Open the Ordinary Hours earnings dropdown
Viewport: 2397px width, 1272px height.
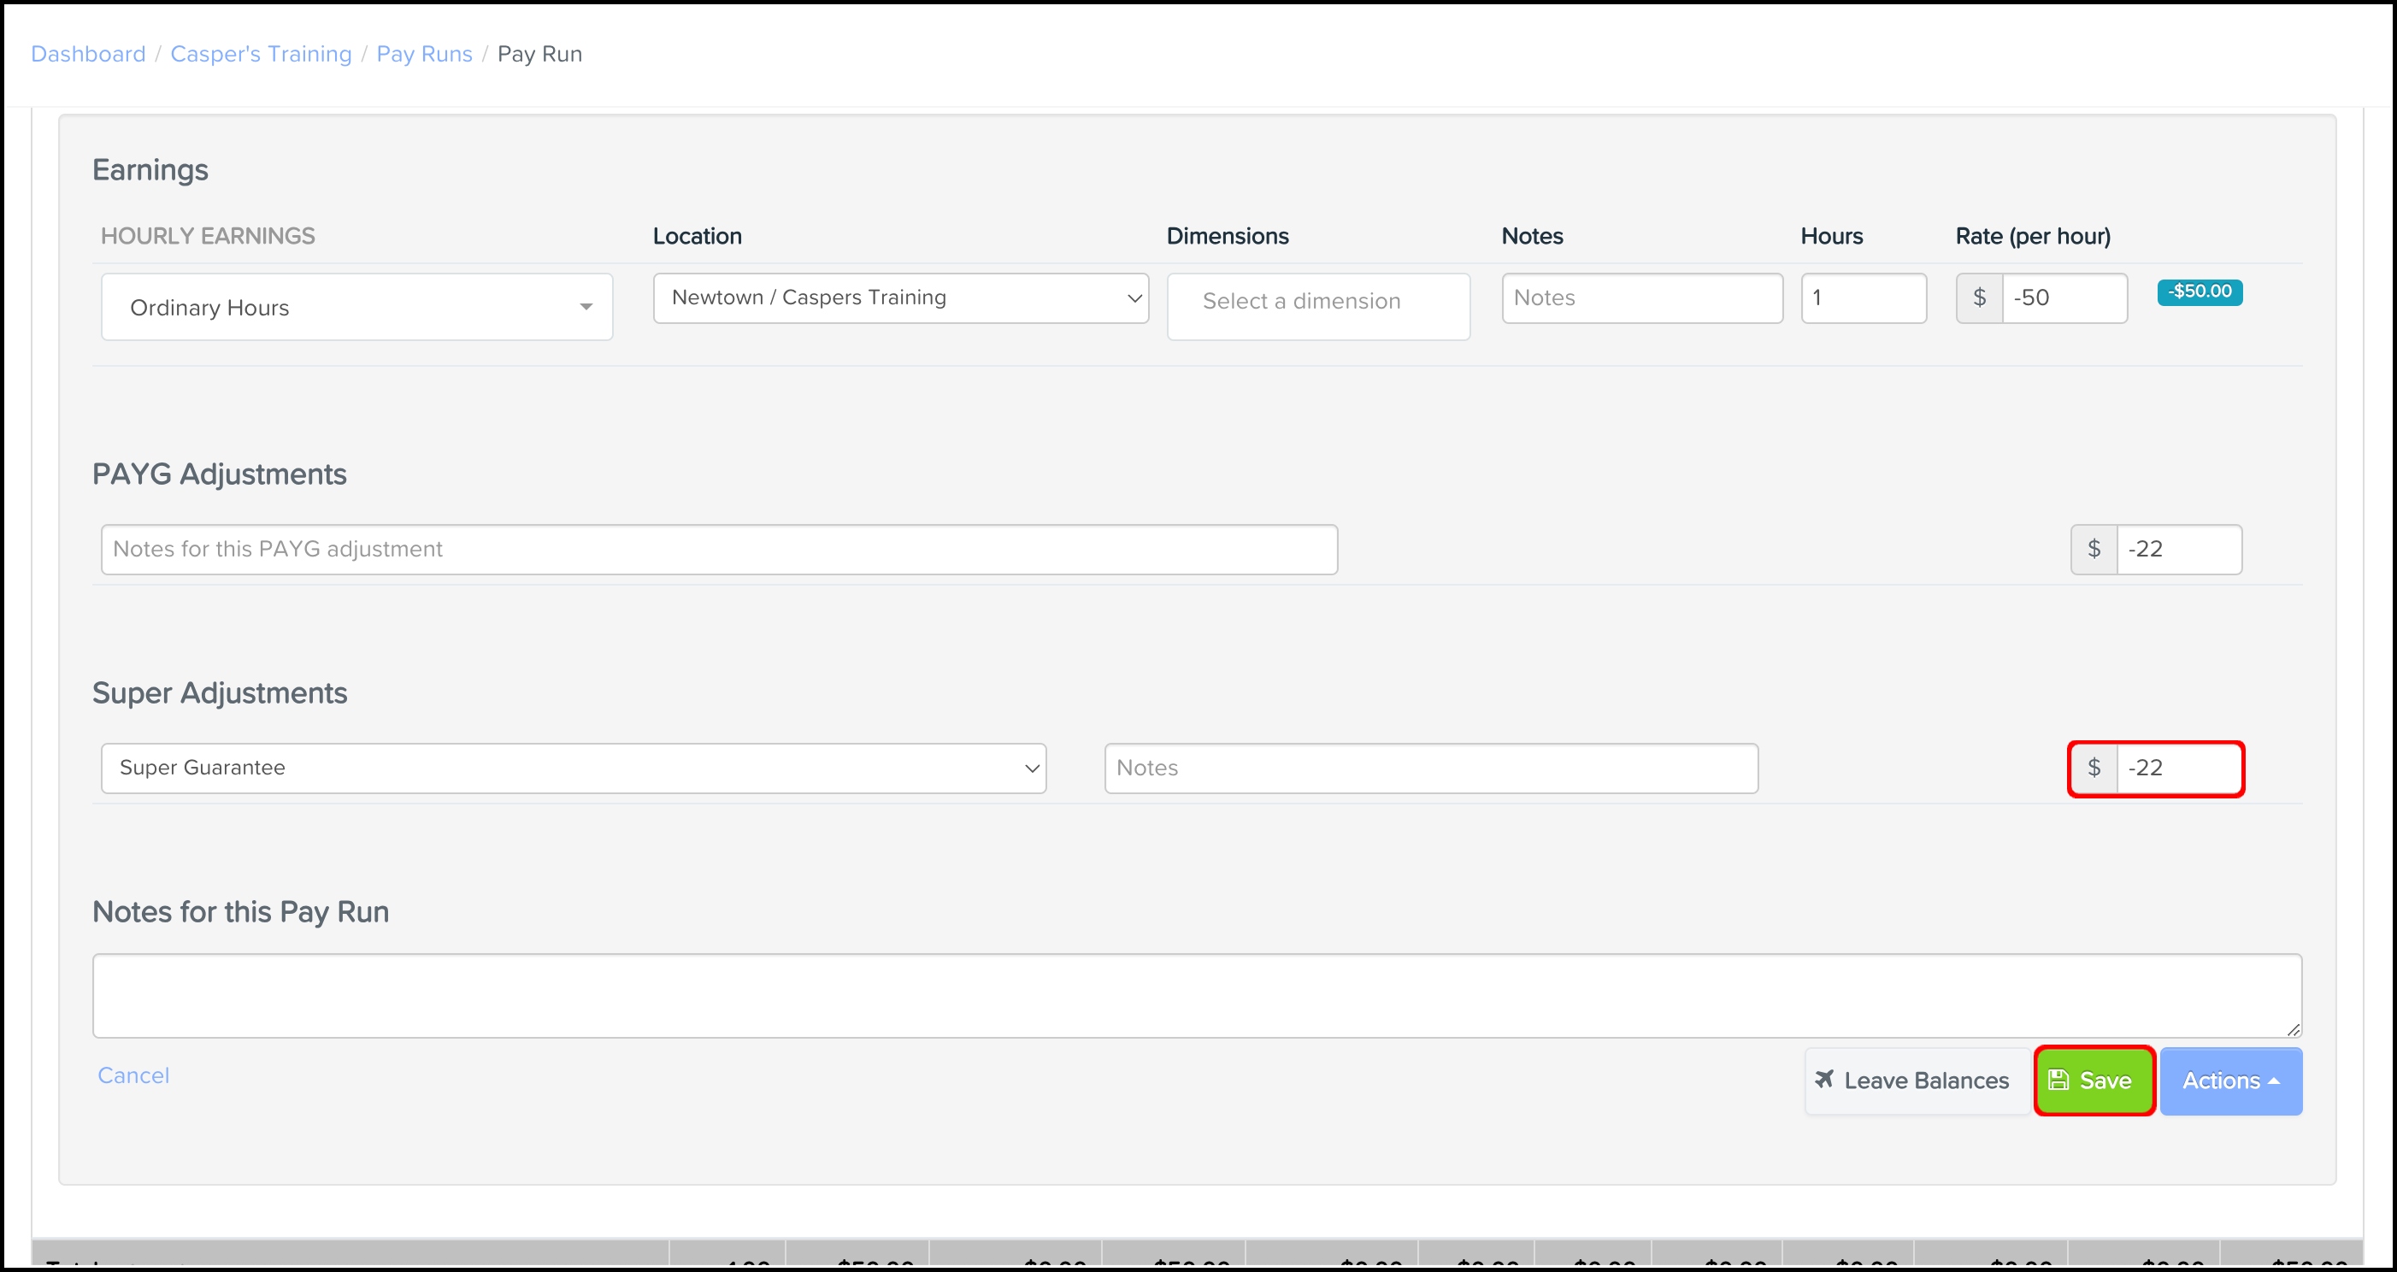tap(356, 307)
